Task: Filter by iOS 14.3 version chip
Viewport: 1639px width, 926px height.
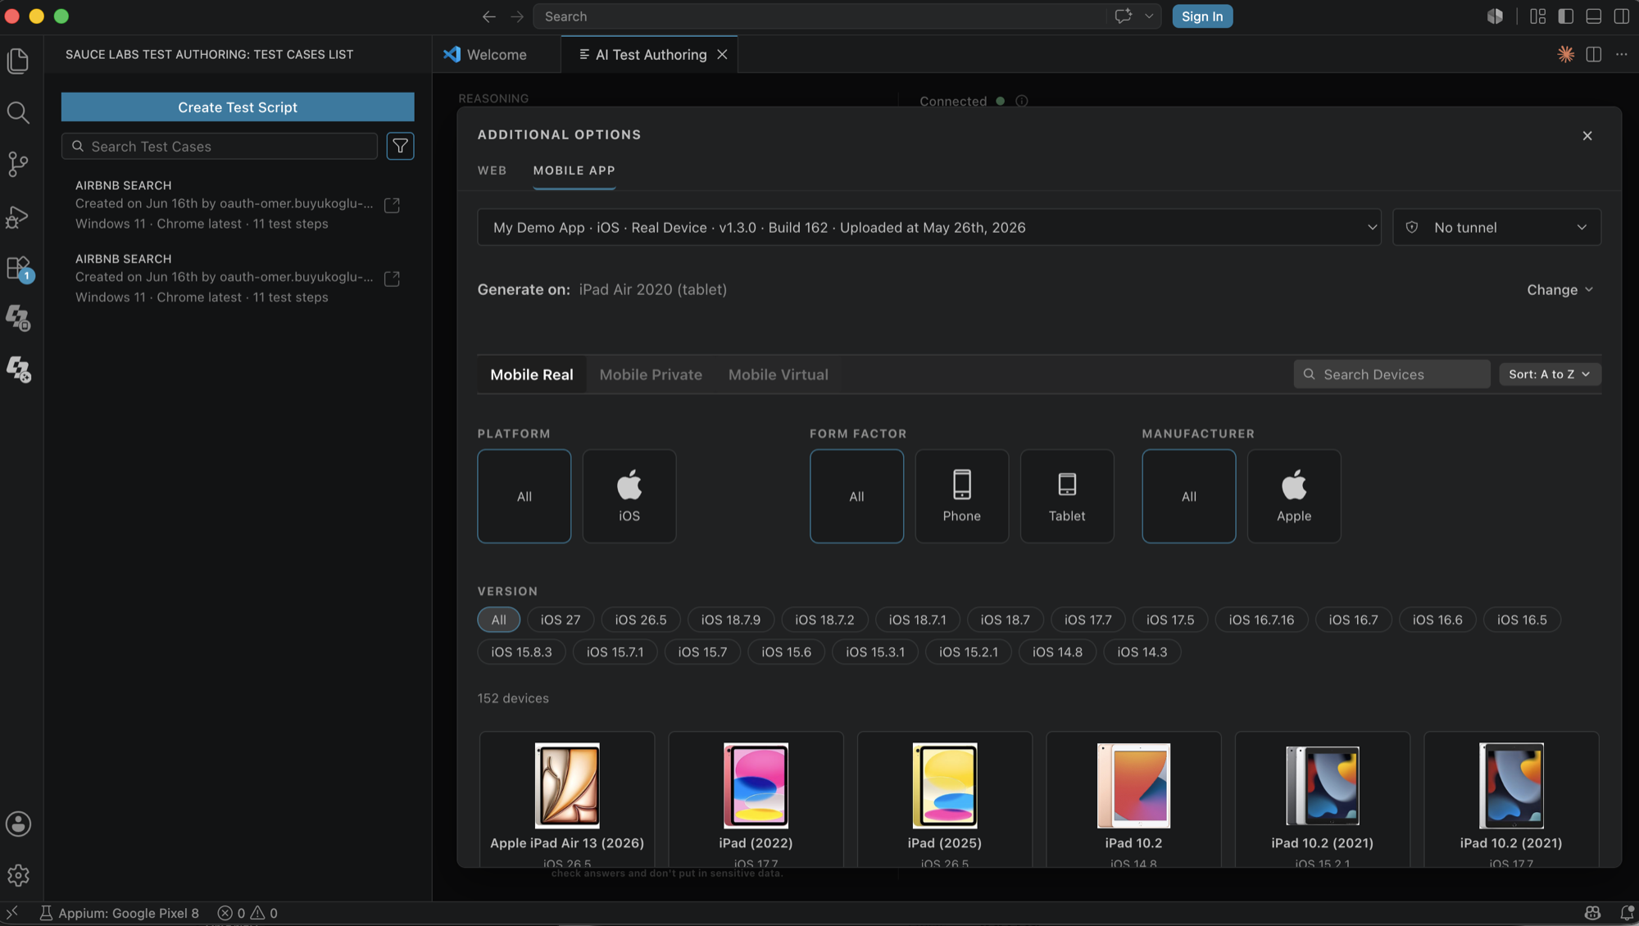Action: (x=1142, y=652)
